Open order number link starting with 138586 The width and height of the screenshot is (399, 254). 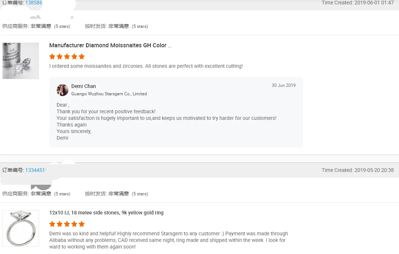pyautogui.click(x=33, y=3)
